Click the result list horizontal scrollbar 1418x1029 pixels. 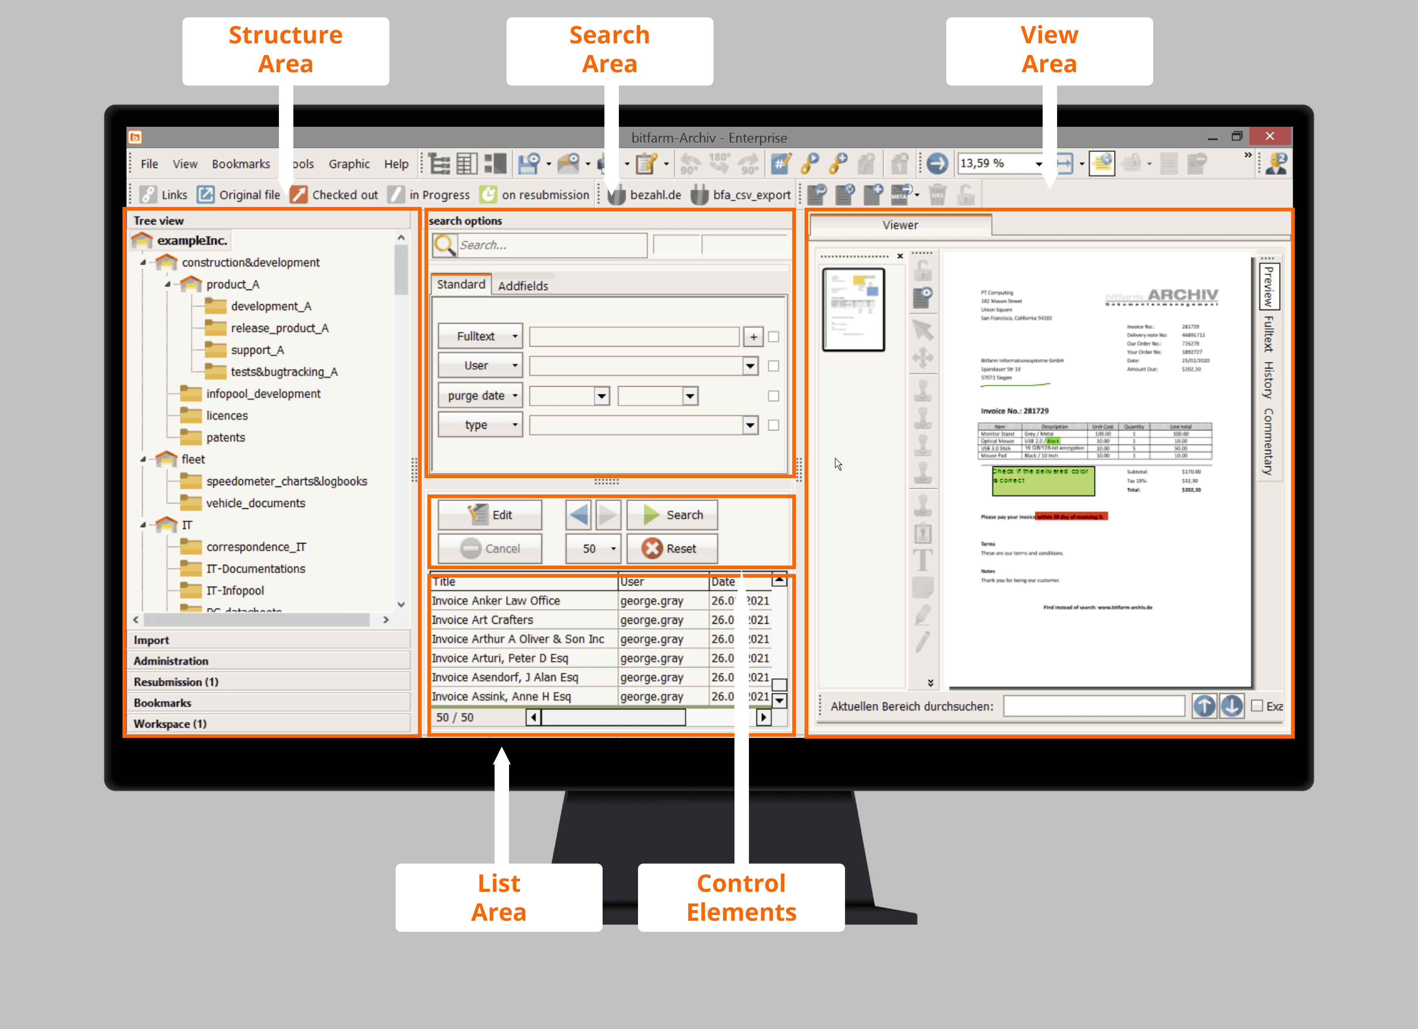click(613, 717)
